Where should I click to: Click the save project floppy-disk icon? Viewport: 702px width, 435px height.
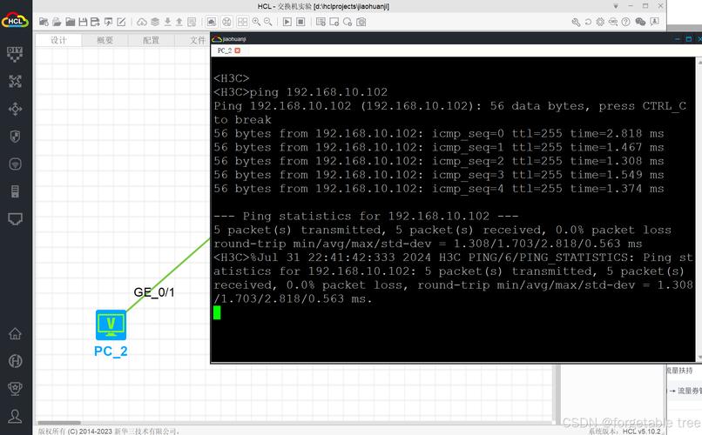[x=83, y=22]
